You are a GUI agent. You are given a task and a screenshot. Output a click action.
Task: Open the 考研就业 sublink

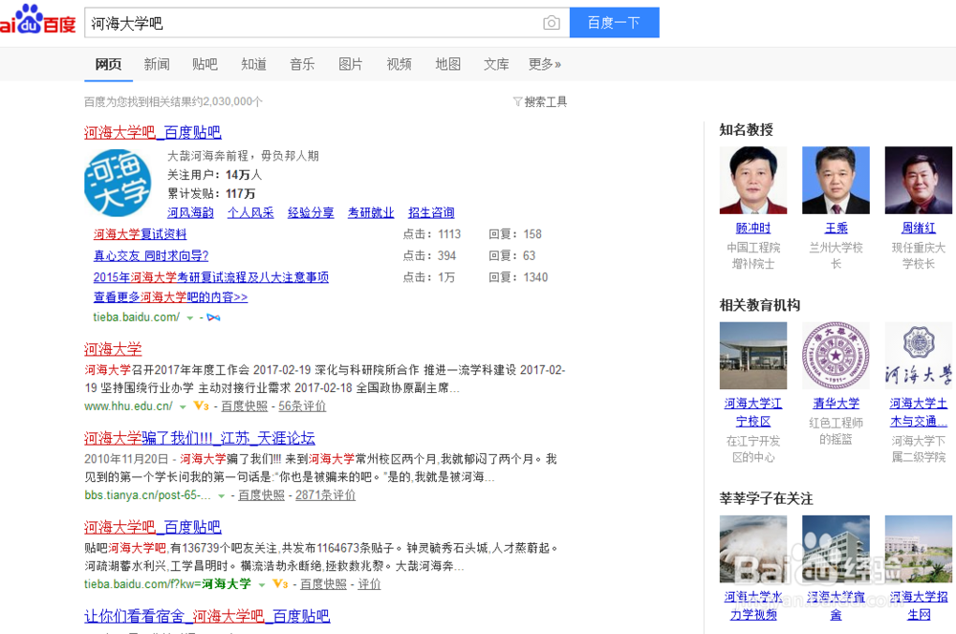(x=371, y=212)
